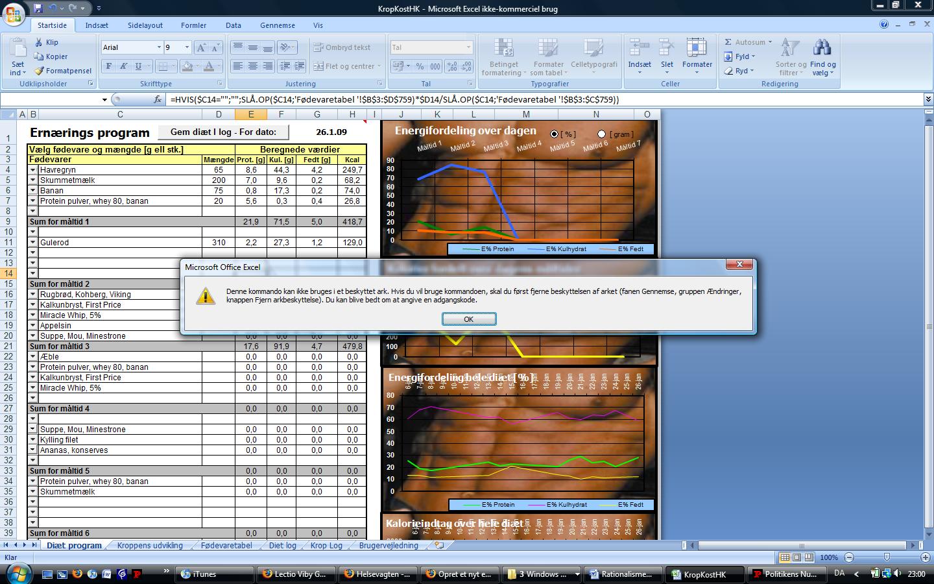
Task: Select the [ % ] radio button
Action: [554, 134]
